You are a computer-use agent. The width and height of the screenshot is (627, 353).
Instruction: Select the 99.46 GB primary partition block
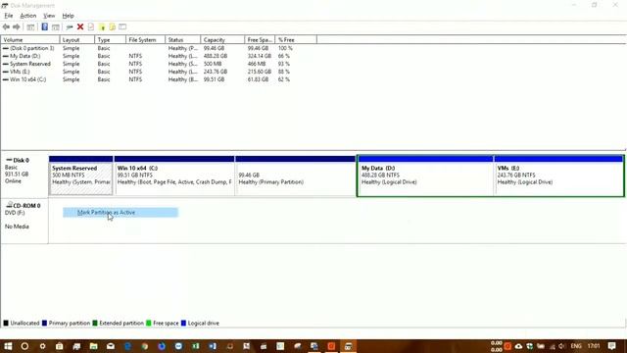coord(295,176)
